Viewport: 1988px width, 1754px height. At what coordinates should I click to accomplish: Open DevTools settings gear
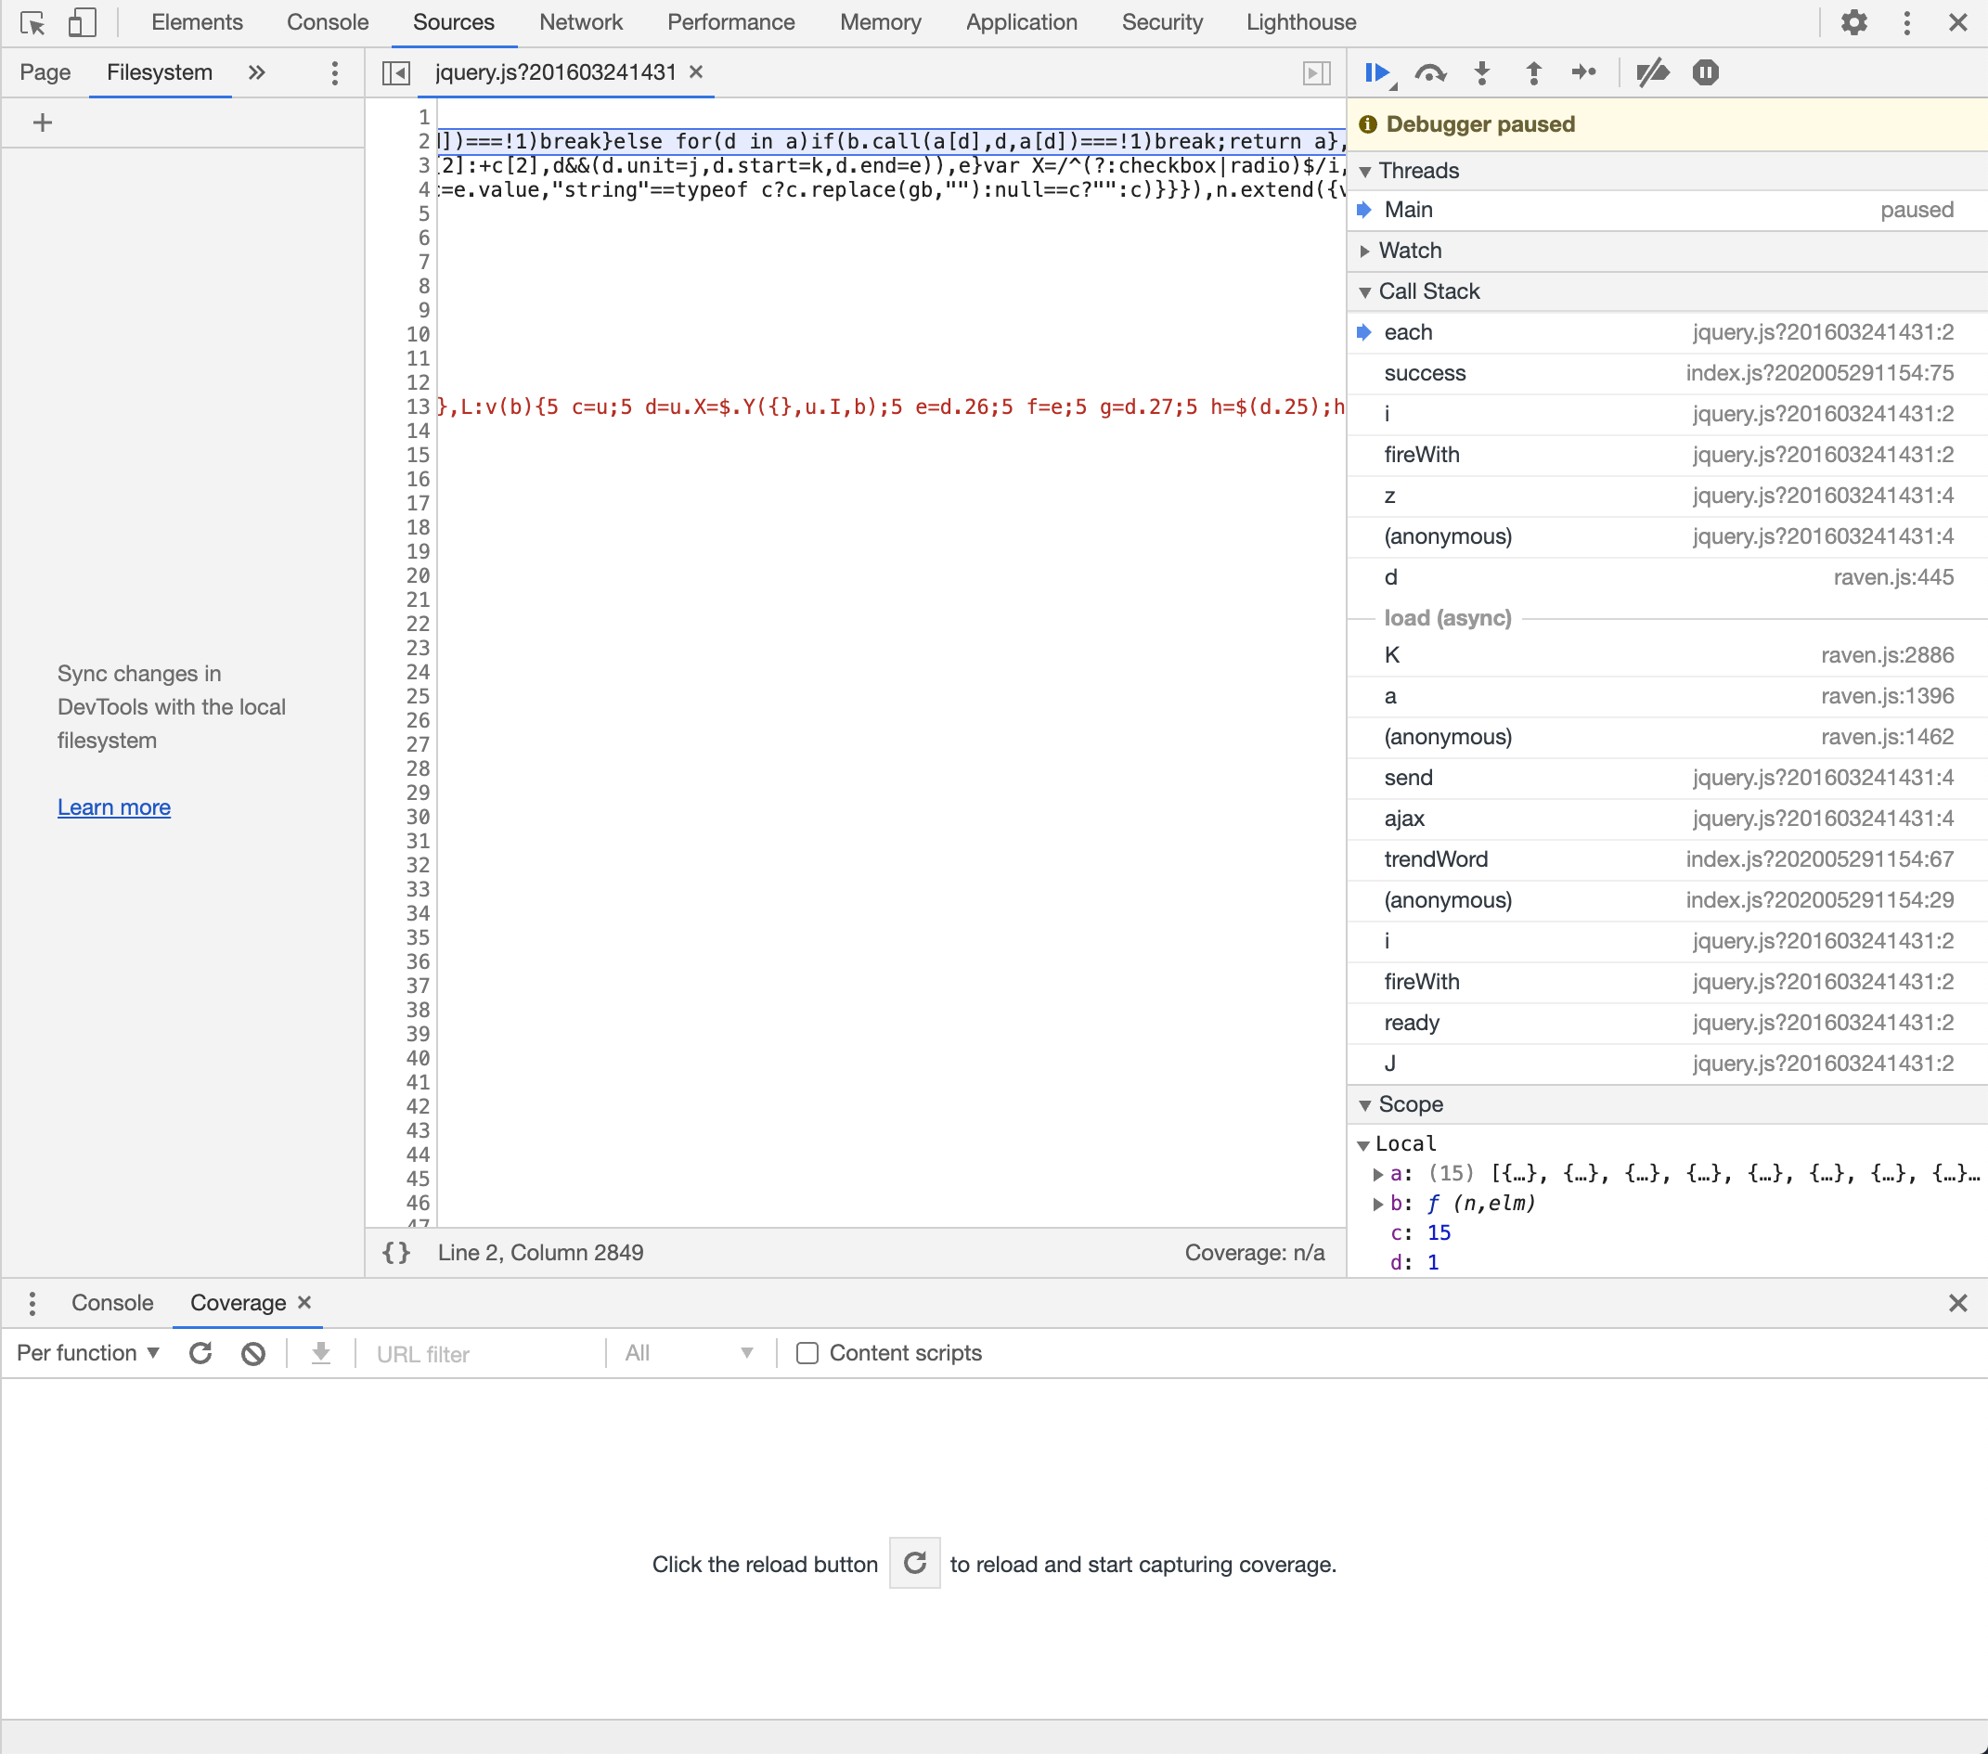pyautogui.click(x=1853, y=22)
